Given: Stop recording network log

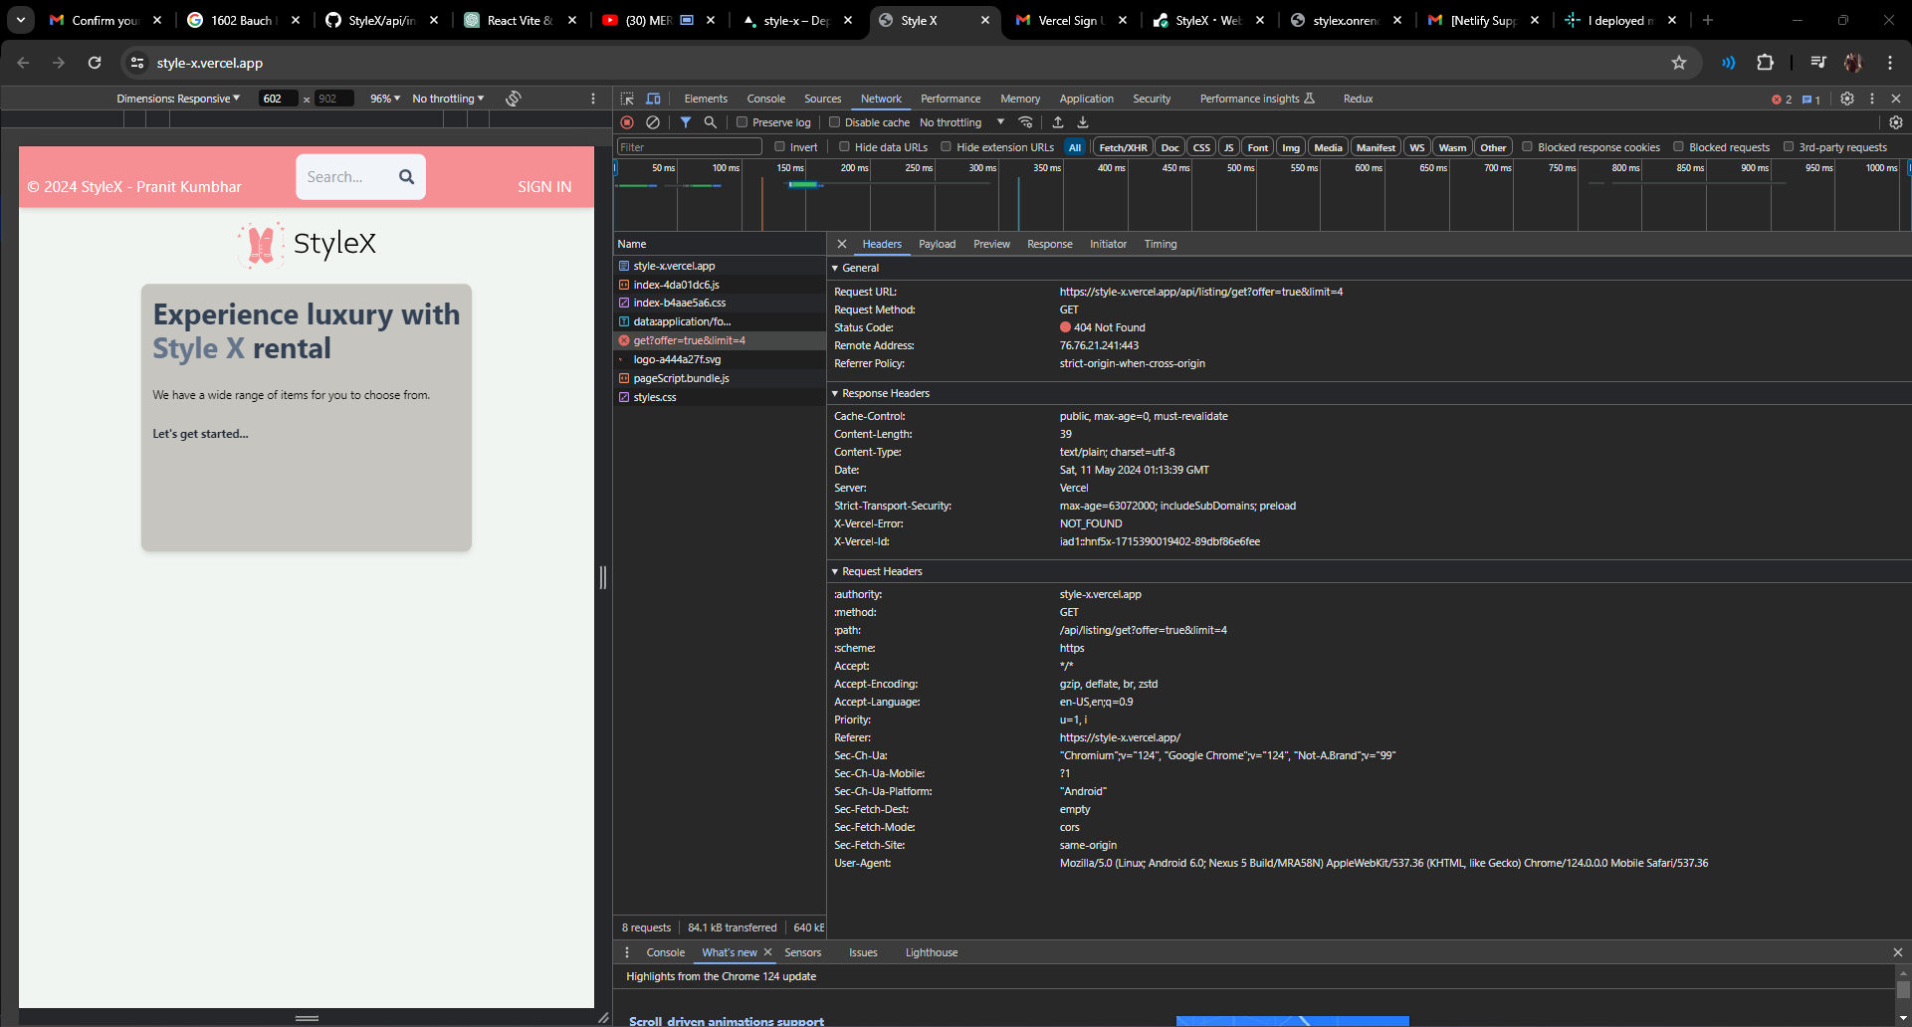Looking at the screenshot, I should 627,122.
